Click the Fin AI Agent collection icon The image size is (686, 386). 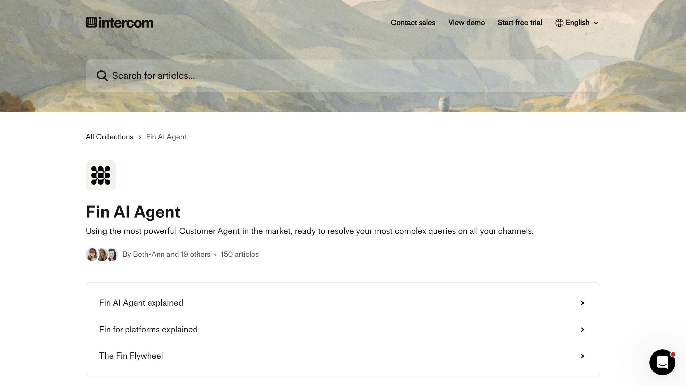click(101, 175)
